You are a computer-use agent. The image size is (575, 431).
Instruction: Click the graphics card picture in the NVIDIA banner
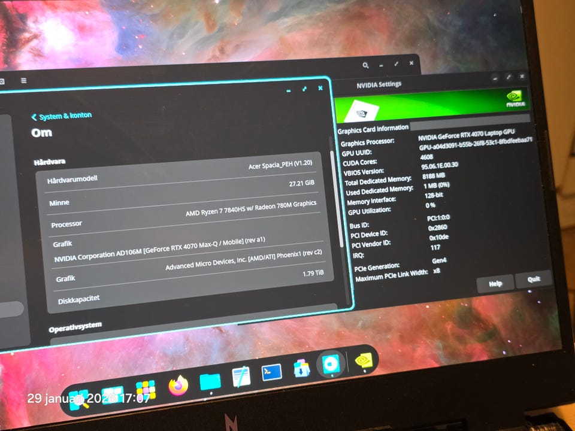(x=362, y=112)
